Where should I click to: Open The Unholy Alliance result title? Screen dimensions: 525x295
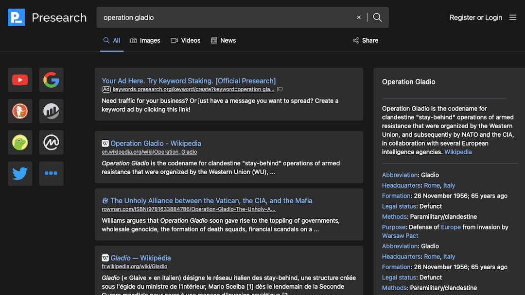(211, 201)
